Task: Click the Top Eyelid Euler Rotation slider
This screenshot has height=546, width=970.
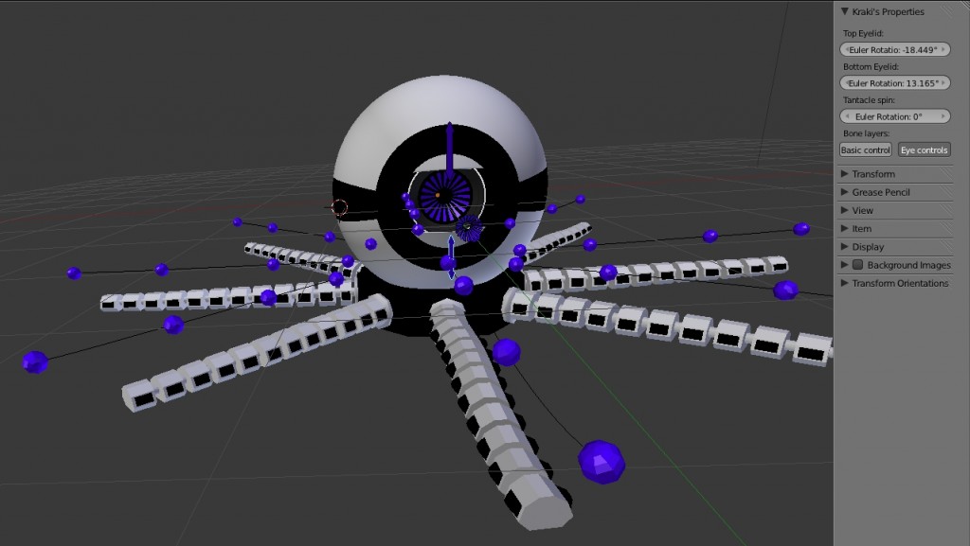Action: click(x=895, y=48)
